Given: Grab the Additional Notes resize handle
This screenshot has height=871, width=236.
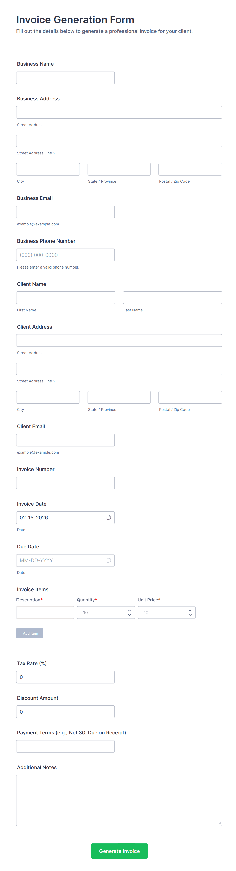Looking at the screenshot, I should 220,823.
